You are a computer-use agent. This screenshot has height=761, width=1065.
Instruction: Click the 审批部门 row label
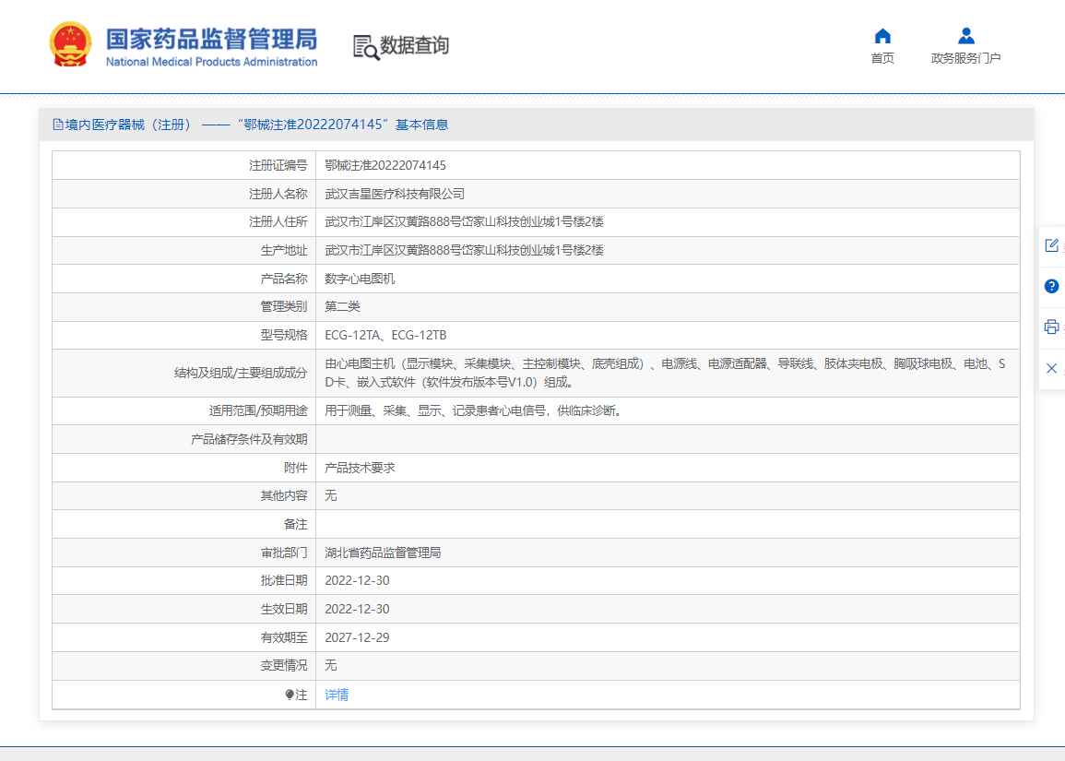284,553
